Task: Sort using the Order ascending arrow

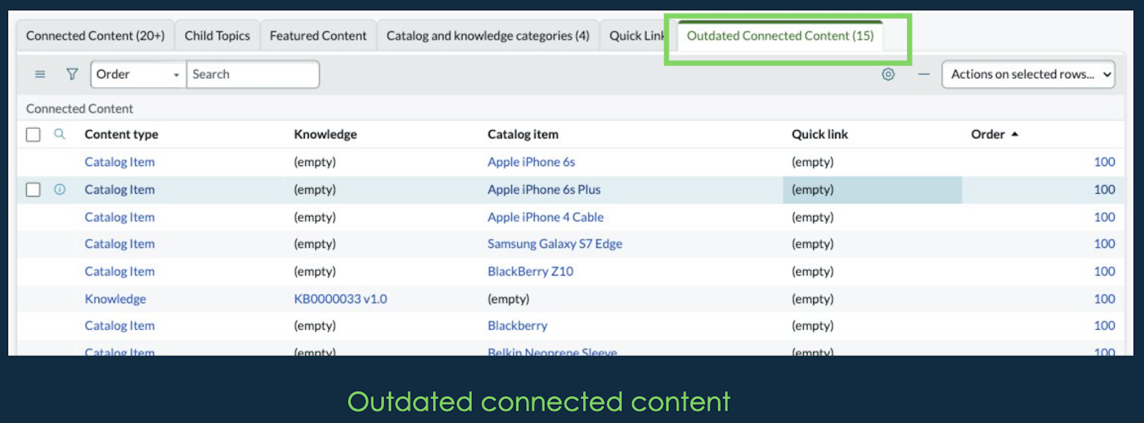Action: coord(1015,134)
